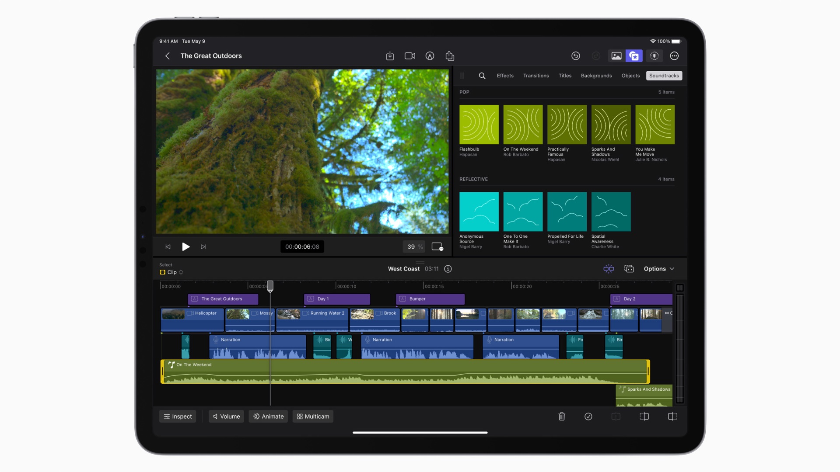The height and width of the screenshot is (472, 840).
Task: Click the Soundtracks tab in browser
Action: click(x=664, y=76)
